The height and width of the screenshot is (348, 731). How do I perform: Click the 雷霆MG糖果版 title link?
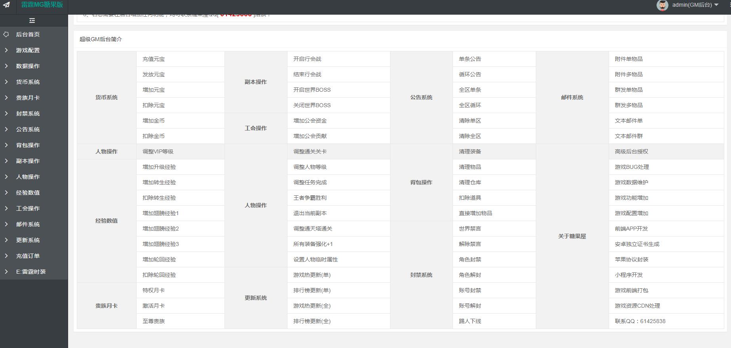tap(42, 5)
